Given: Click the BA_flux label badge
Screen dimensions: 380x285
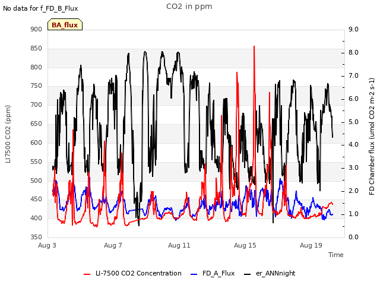Looking at the screenshot, I should [65, 24].
